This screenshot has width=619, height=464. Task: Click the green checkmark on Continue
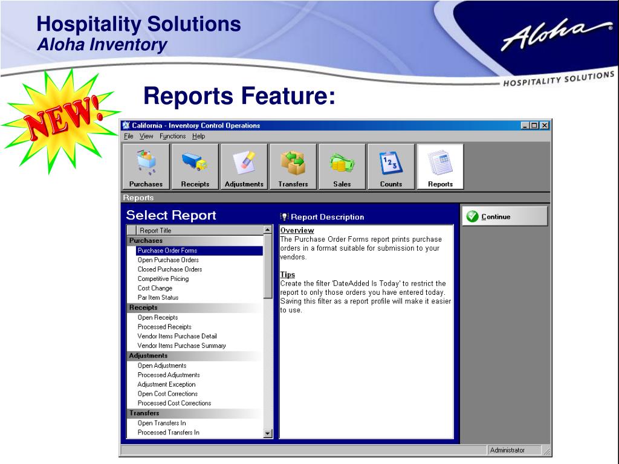pyautogui.click(x=472, y=217)
